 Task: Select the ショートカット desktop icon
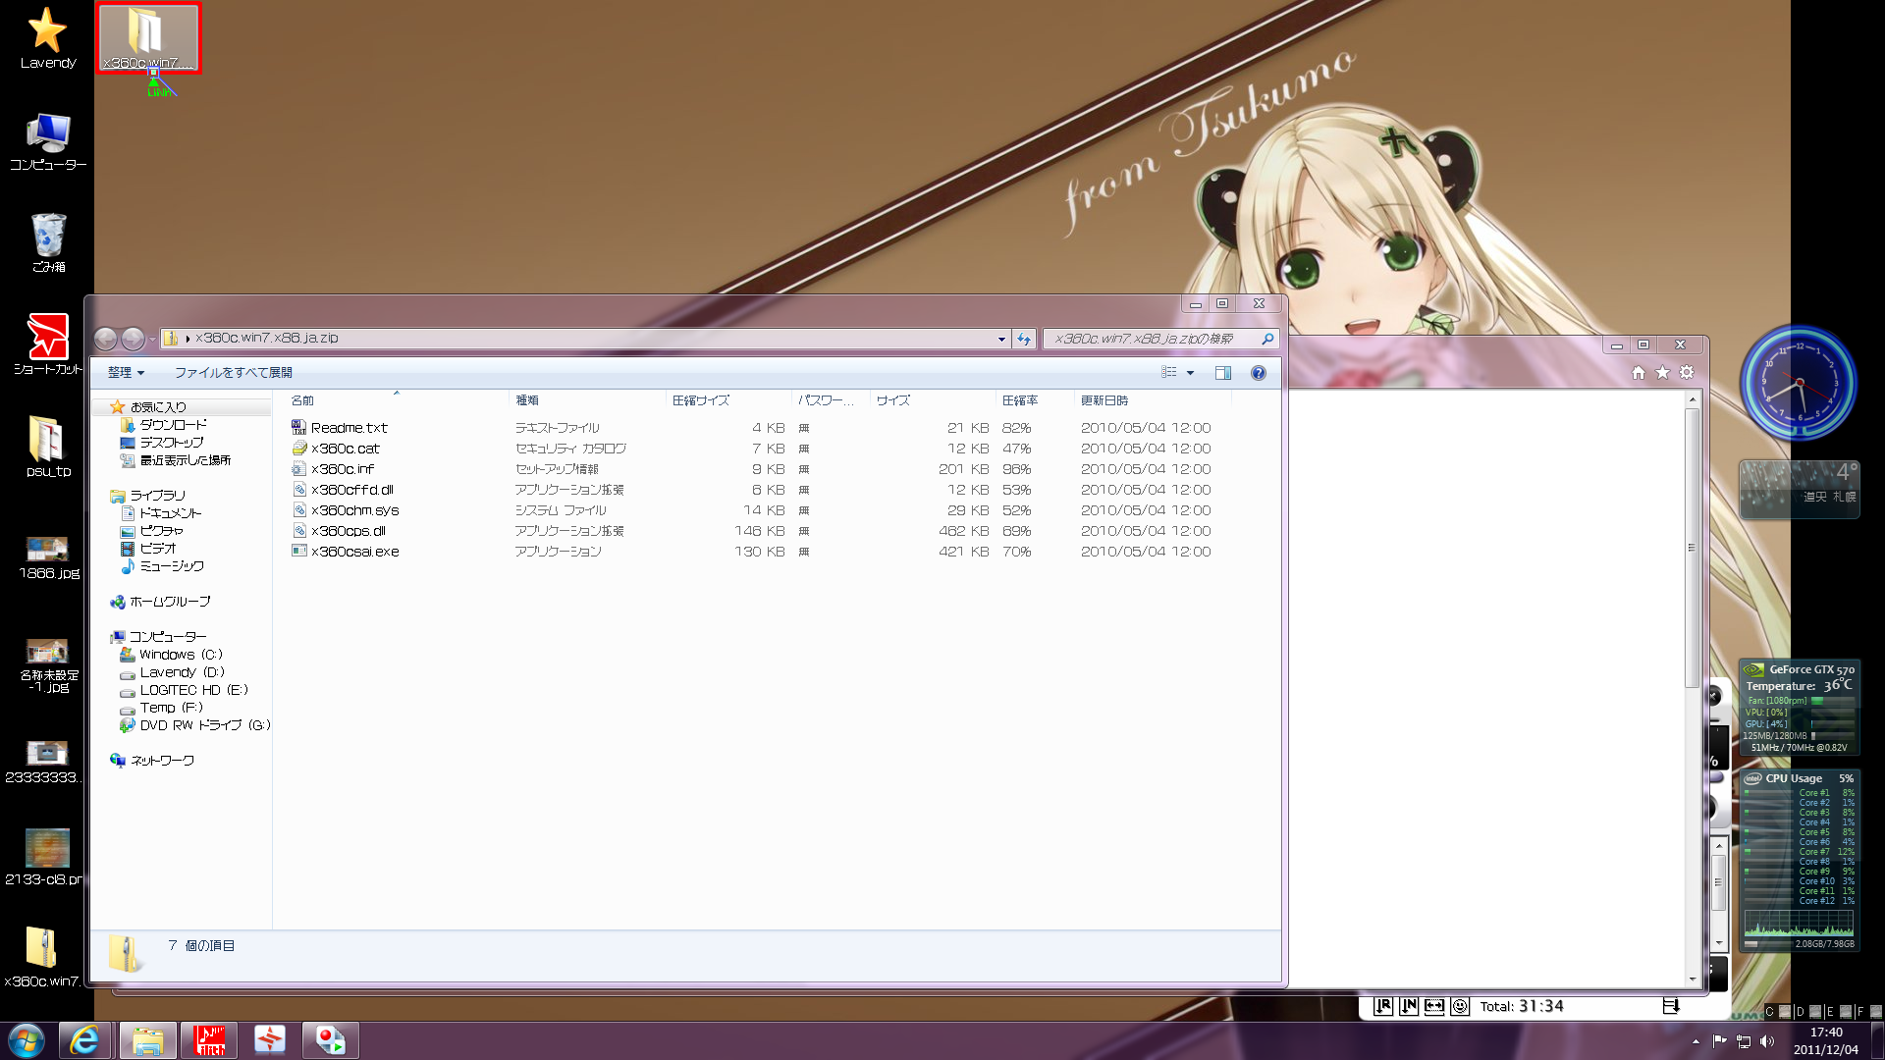pyautogui.click(x=47, y=344)
